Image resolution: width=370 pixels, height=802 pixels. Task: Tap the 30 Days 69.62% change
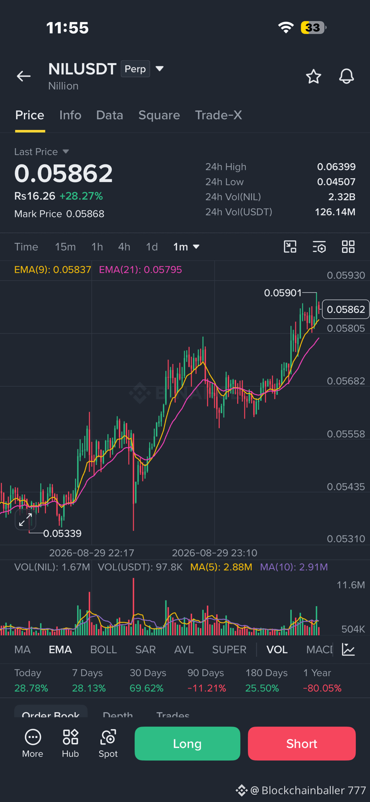point(147,688)
